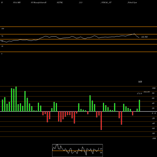Screen dimensions: 157x157
Task: Click the MR axis label 80
Action: [x=153, y=93]
